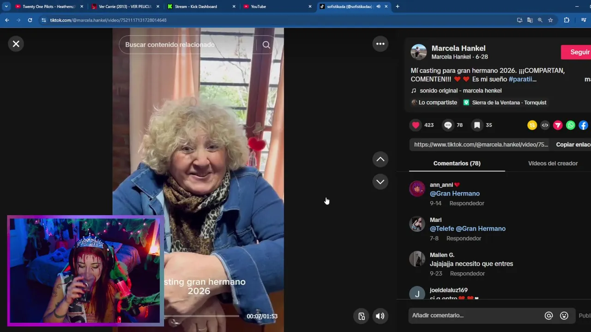The image size is (591, 332).
Task: Open ann_anni's avatar
Action: [x=417, y=189]
